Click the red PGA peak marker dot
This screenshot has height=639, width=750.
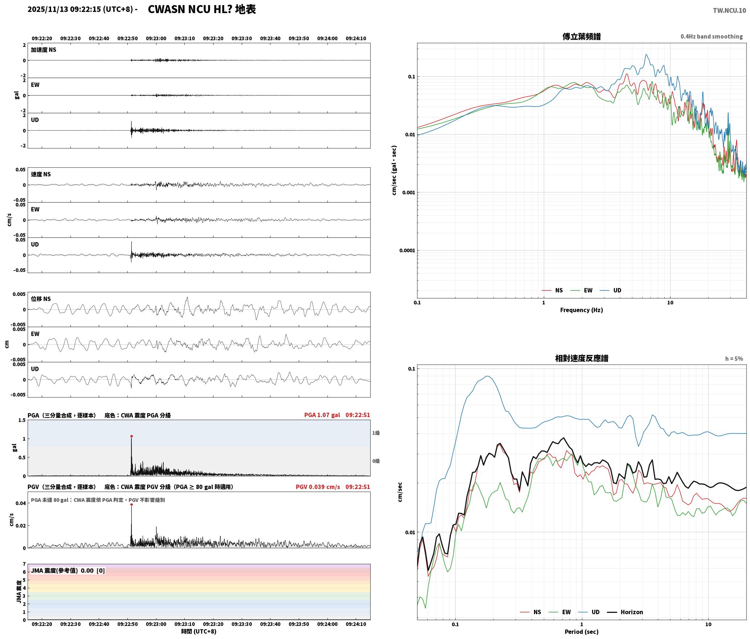131,436
